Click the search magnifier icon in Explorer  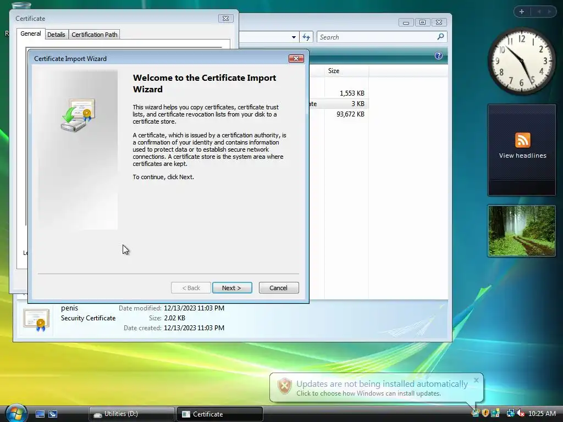[440, 37]
